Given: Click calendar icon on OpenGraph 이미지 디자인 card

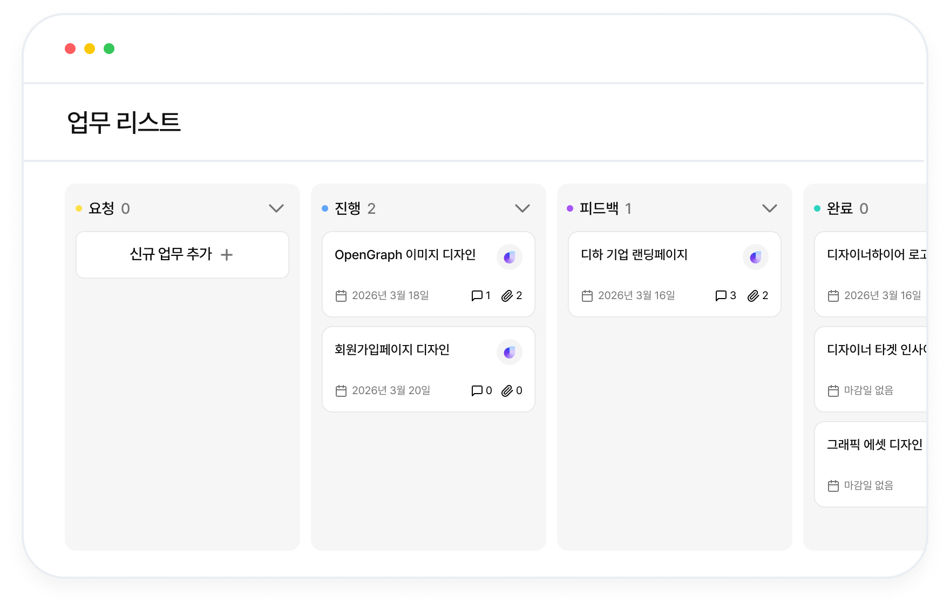Looking at the screenshot, I should pos(341,295).
